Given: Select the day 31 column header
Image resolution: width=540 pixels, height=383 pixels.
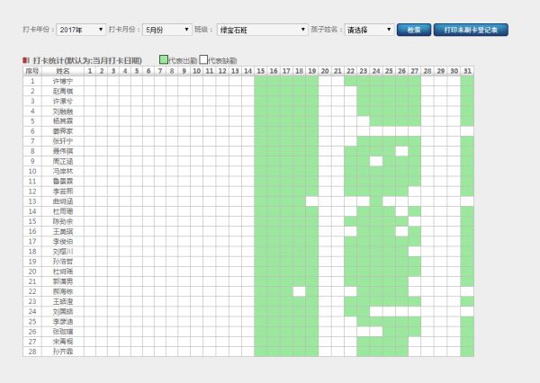Looking at the screenshot, I should click(x=467, y=71).
